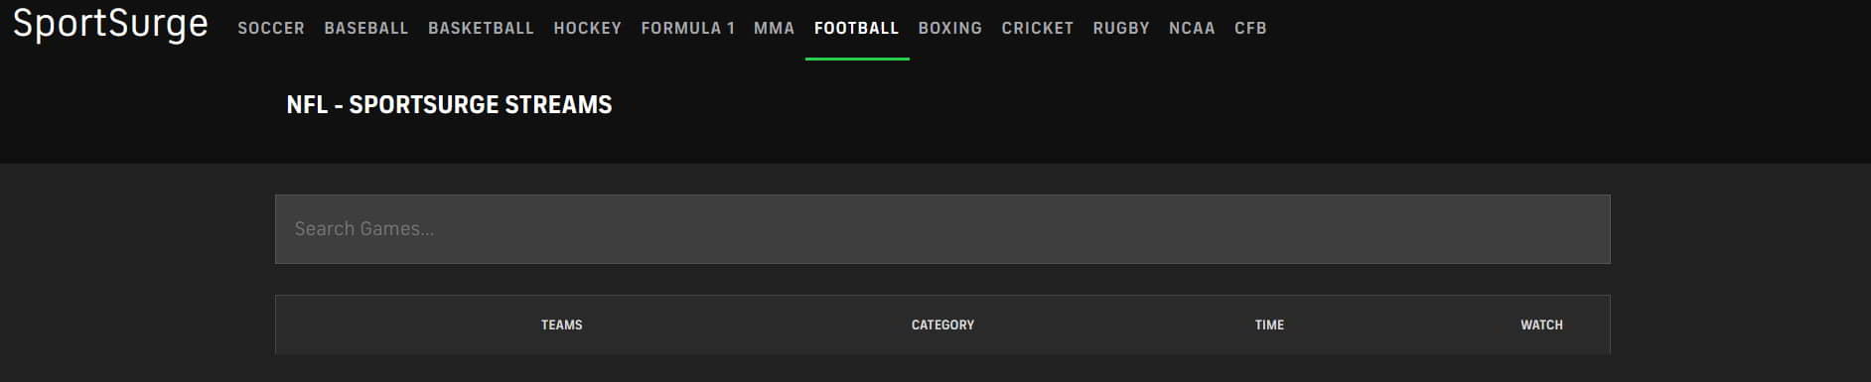Select the active FOOTBALL tab
Screen dimensions: 1871x382
(x=856, y=29)
